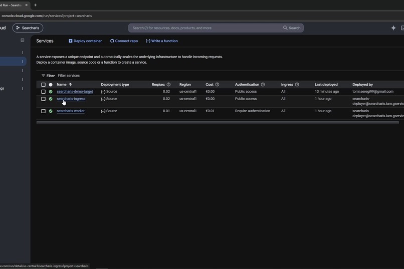The height and width of the screenshot is (269, 404).
Task: Open the Gemini sparkle assistant icon
Action: 393,28
